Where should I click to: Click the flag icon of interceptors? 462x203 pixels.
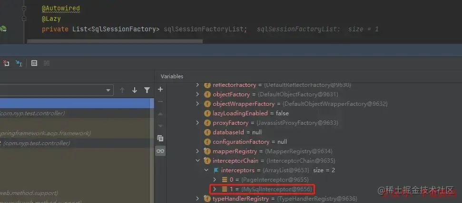pyautogui.click(x=216, y=170)
